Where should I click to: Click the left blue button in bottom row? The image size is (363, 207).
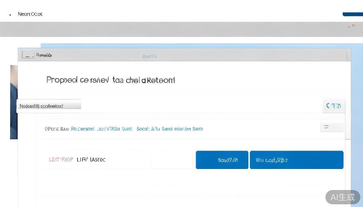222,160
